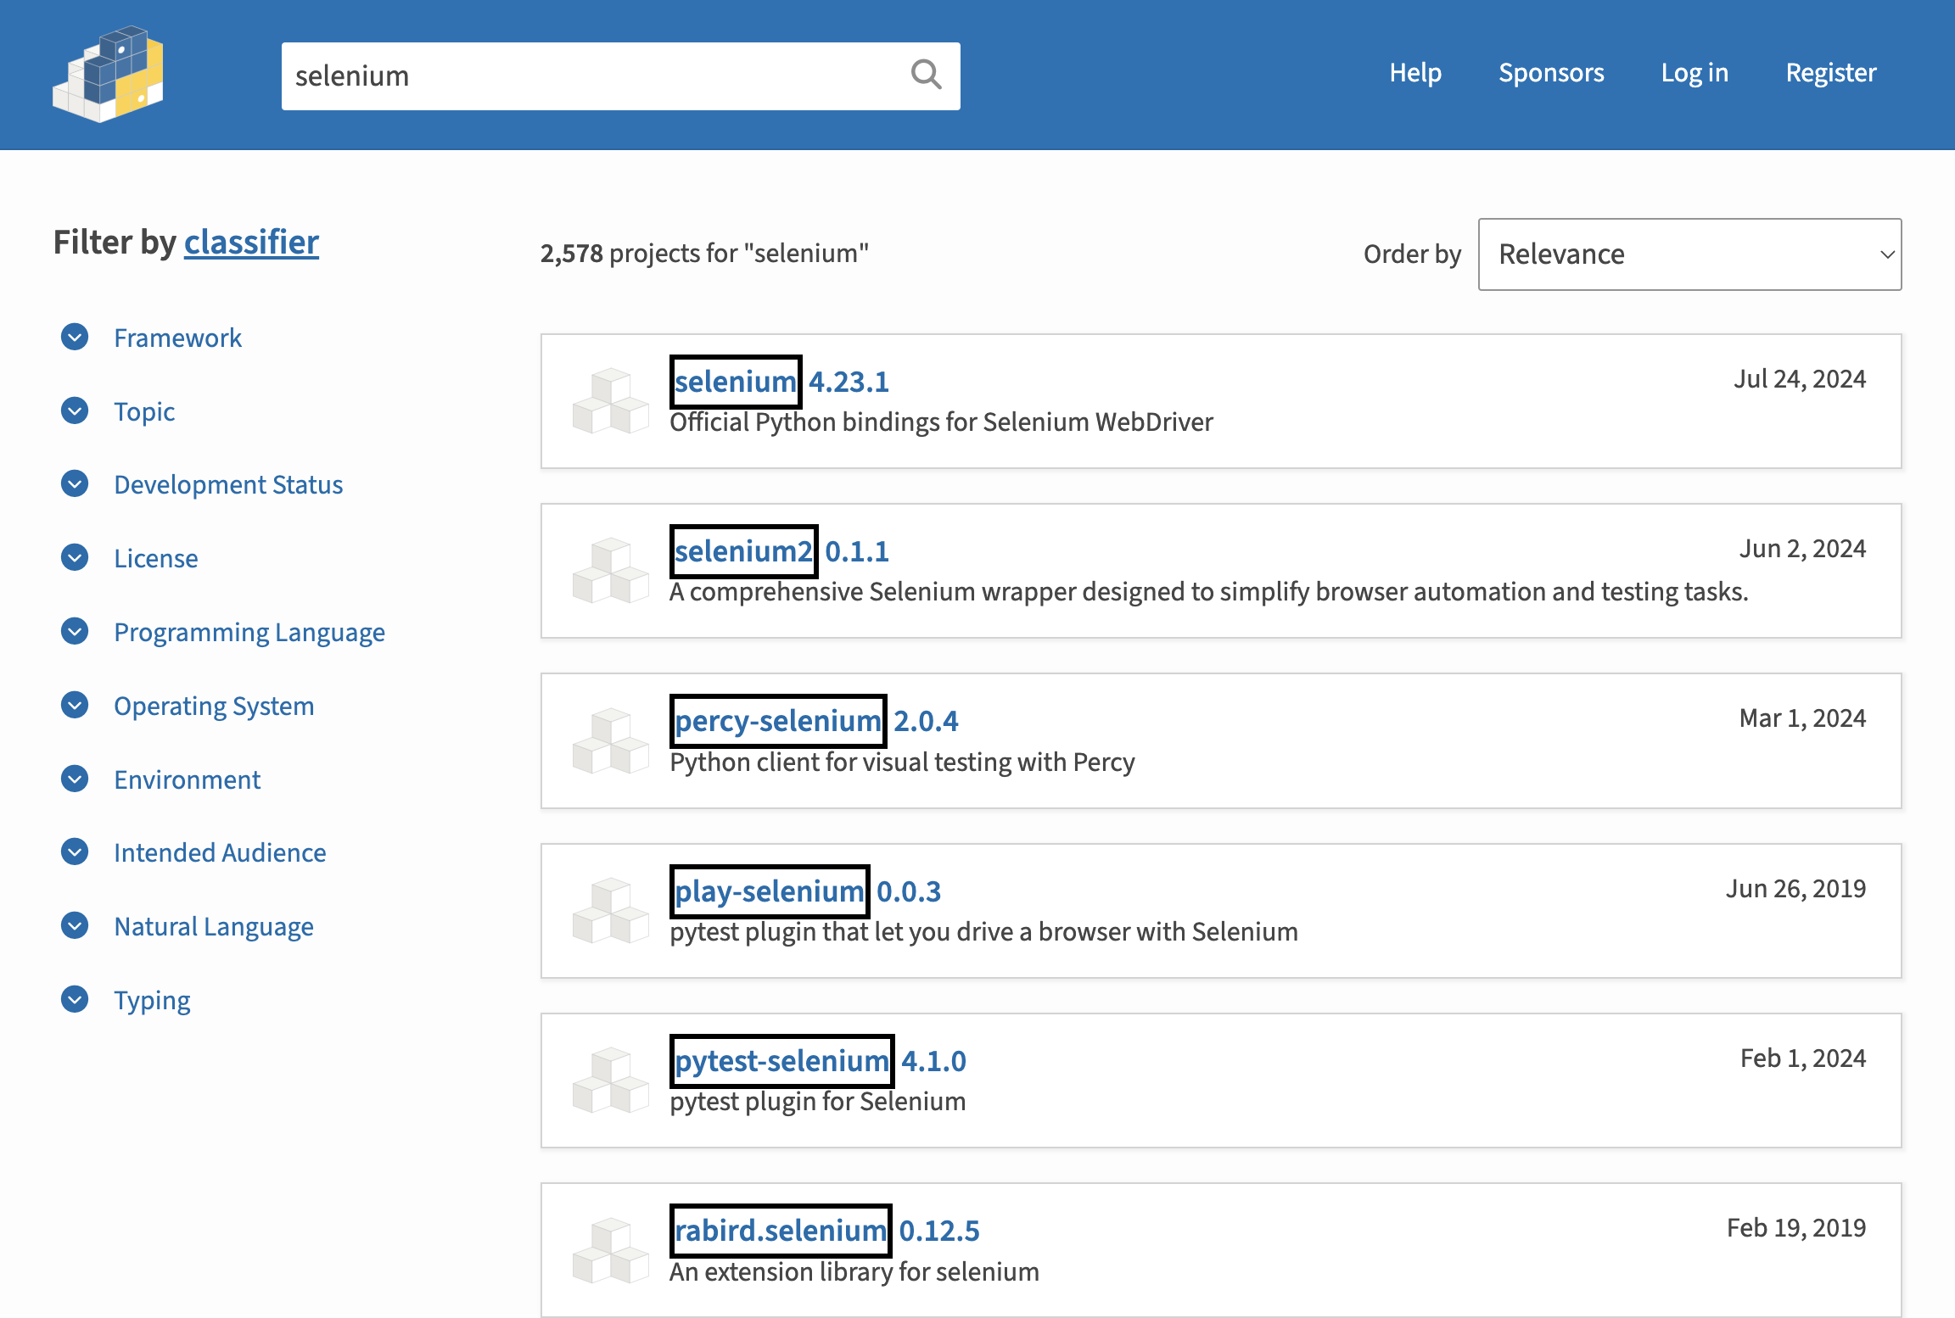Open the Order by Relevance dropdown

pyautogui.click(x=1689, y=254)
